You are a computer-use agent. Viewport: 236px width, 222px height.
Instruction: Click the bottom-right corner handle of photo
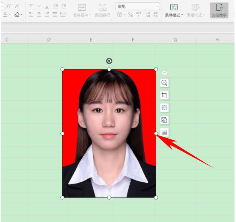156,197
